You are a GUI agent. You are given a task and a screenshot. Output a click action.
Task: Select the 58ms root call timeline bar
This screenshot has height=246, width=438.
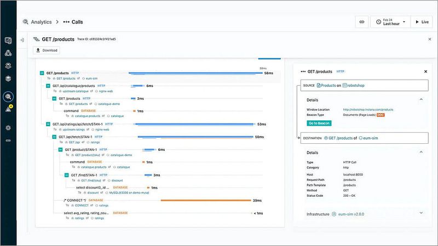[x=195, y=73]
